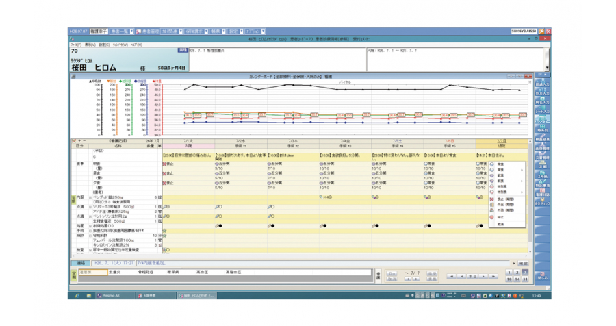
Task: Click the 本日 navigation button
Action: 472,277
